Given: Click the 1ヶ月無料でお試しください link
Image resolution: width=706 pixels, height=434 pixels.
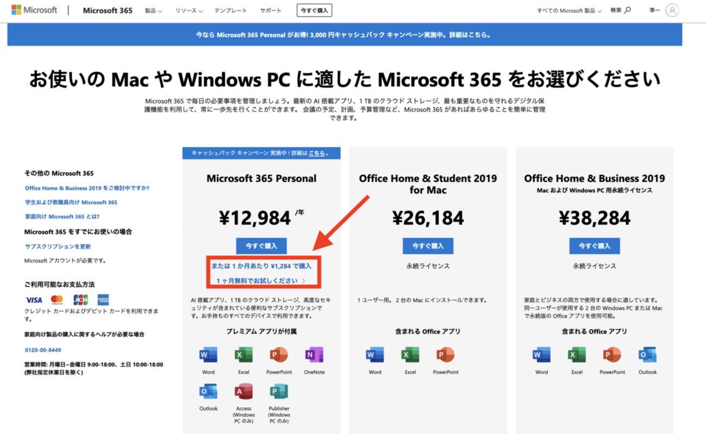Looking at the screenshot, I should 261,281.
